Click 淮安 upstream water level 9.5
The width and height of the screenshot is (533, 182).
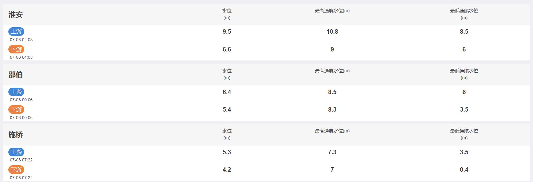[227, 32]
